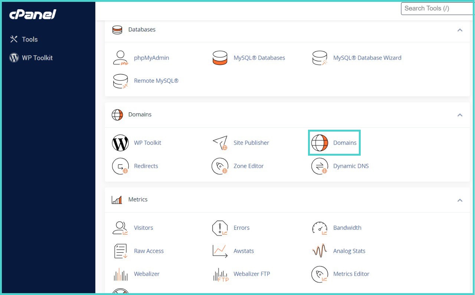Viewport: 475px width, 295px height.
Task: Open the MySQL® Database Wizard link
Action: pos(367,58)
